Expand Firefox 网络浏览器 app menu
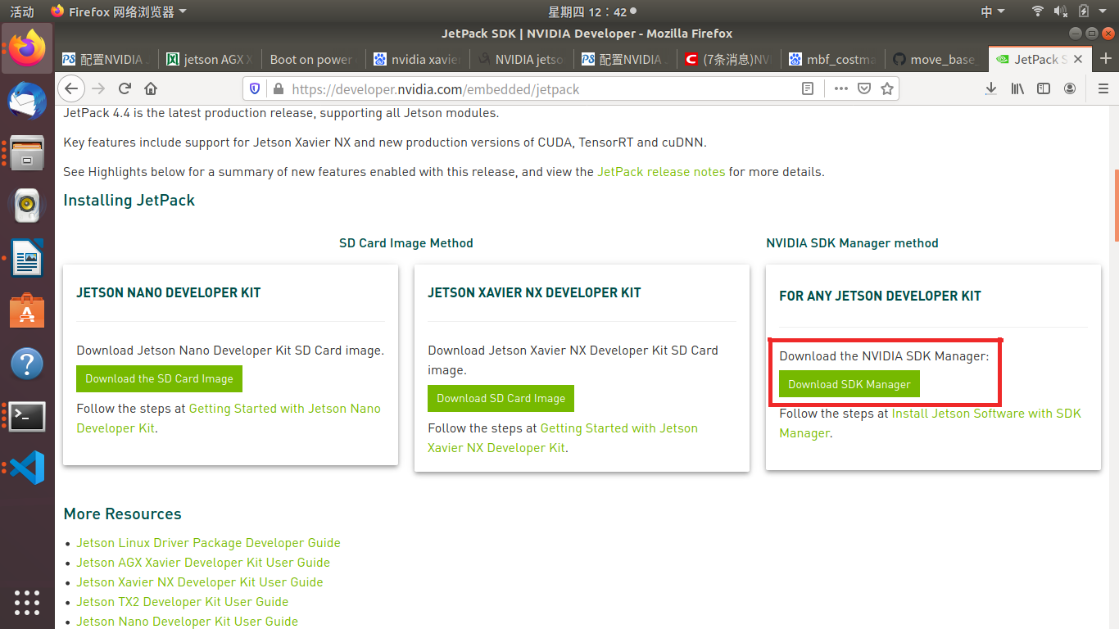Screen dimensions: 1119x629 pos(119,11)
